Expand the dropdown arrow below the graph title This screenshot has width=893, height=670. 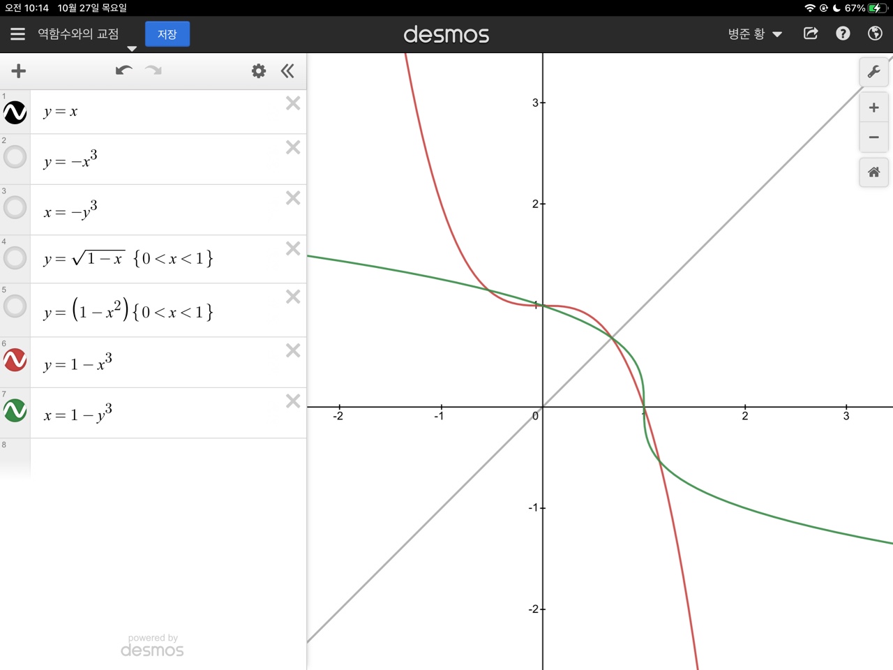click(132, 49)
